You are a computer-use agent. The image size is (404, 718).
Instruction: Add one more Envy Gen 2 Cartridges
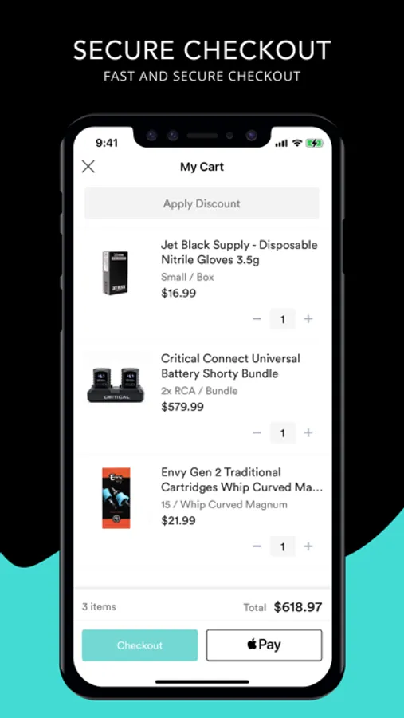click(x=308, y=546)
